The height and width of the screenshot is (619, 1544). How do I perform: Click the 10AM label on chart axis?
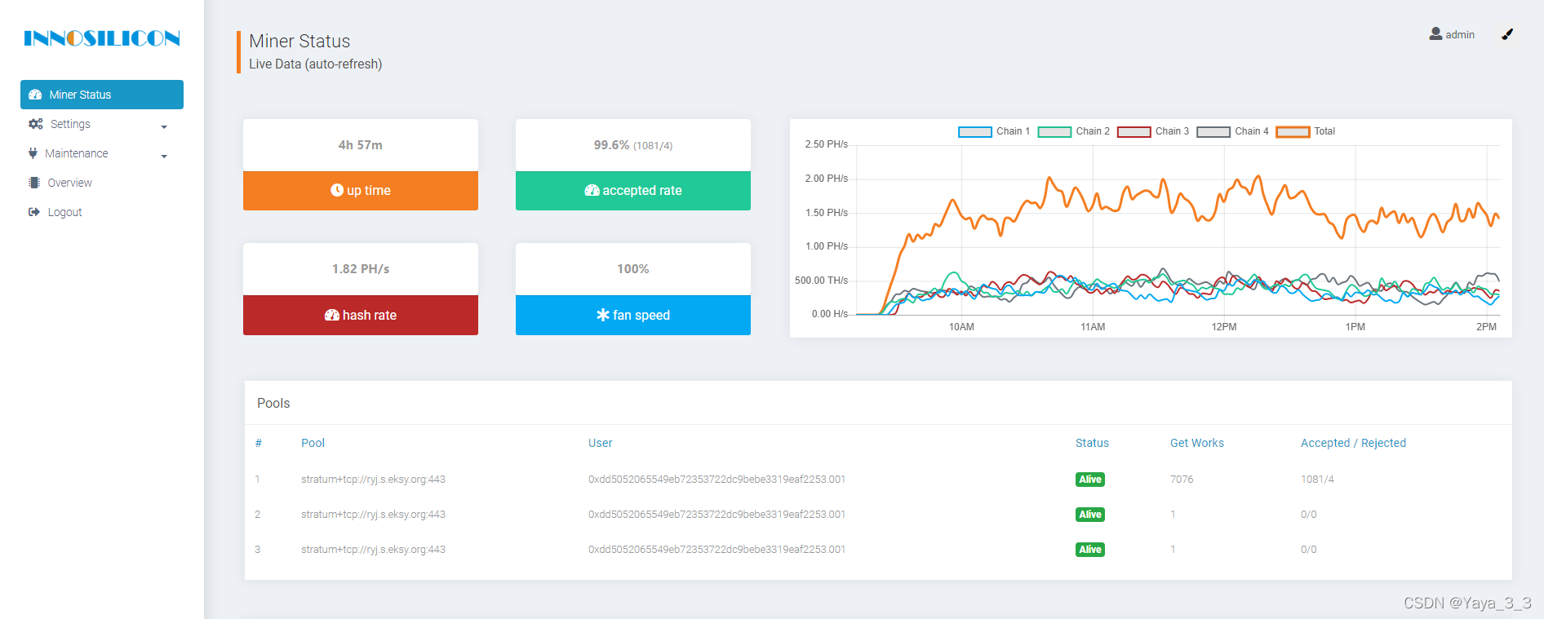pos(961,327)
